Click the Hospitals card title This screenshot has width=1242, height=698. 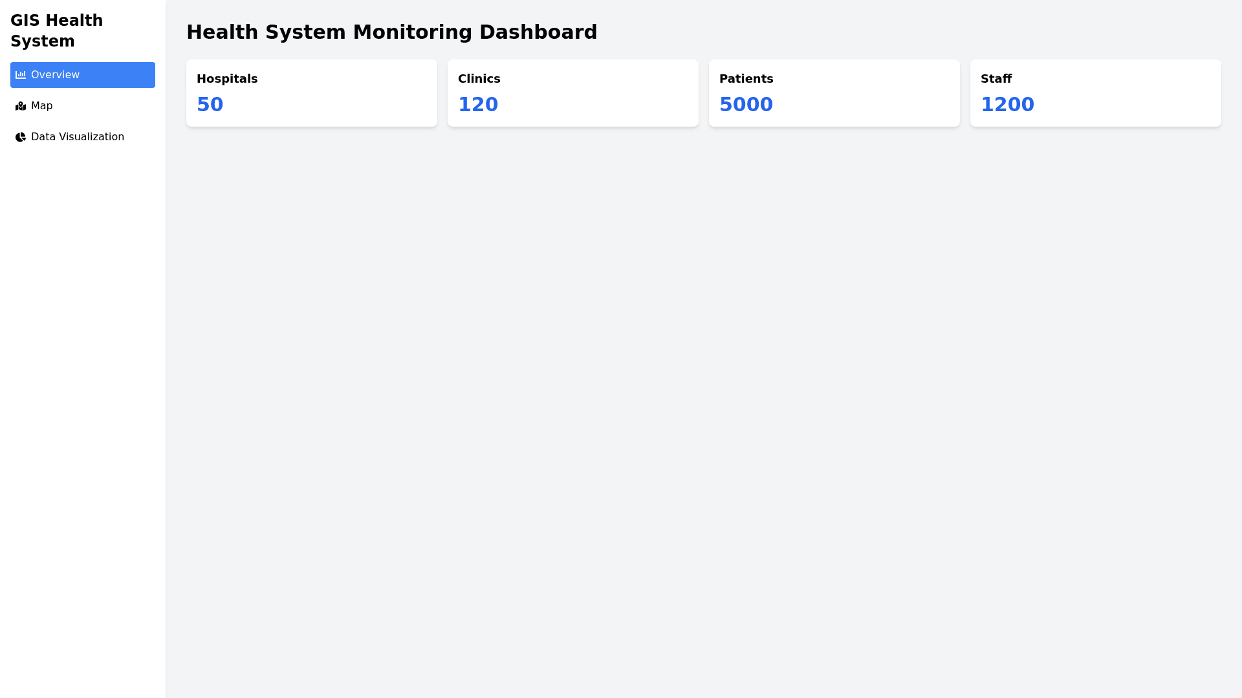[227, 79]
